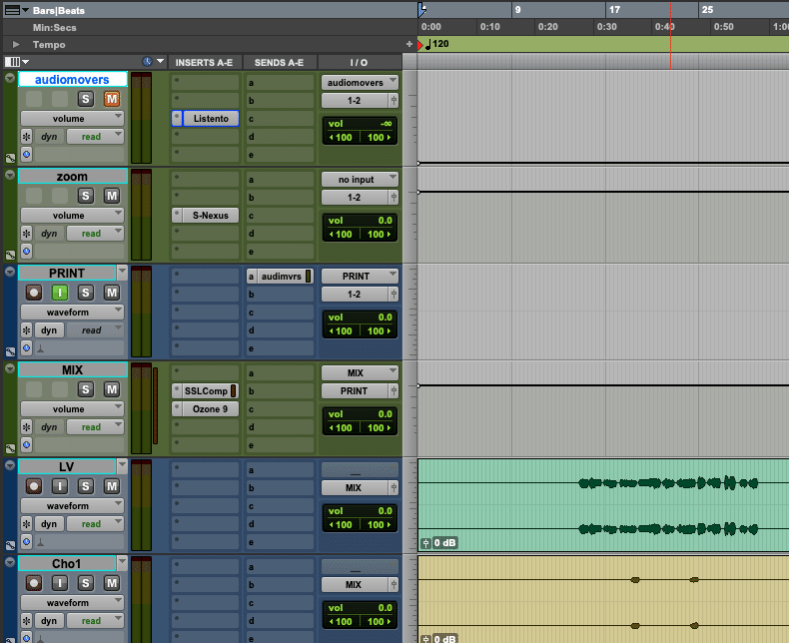
Task: Expand the Tempo ruler
Action: pos(16,44)
